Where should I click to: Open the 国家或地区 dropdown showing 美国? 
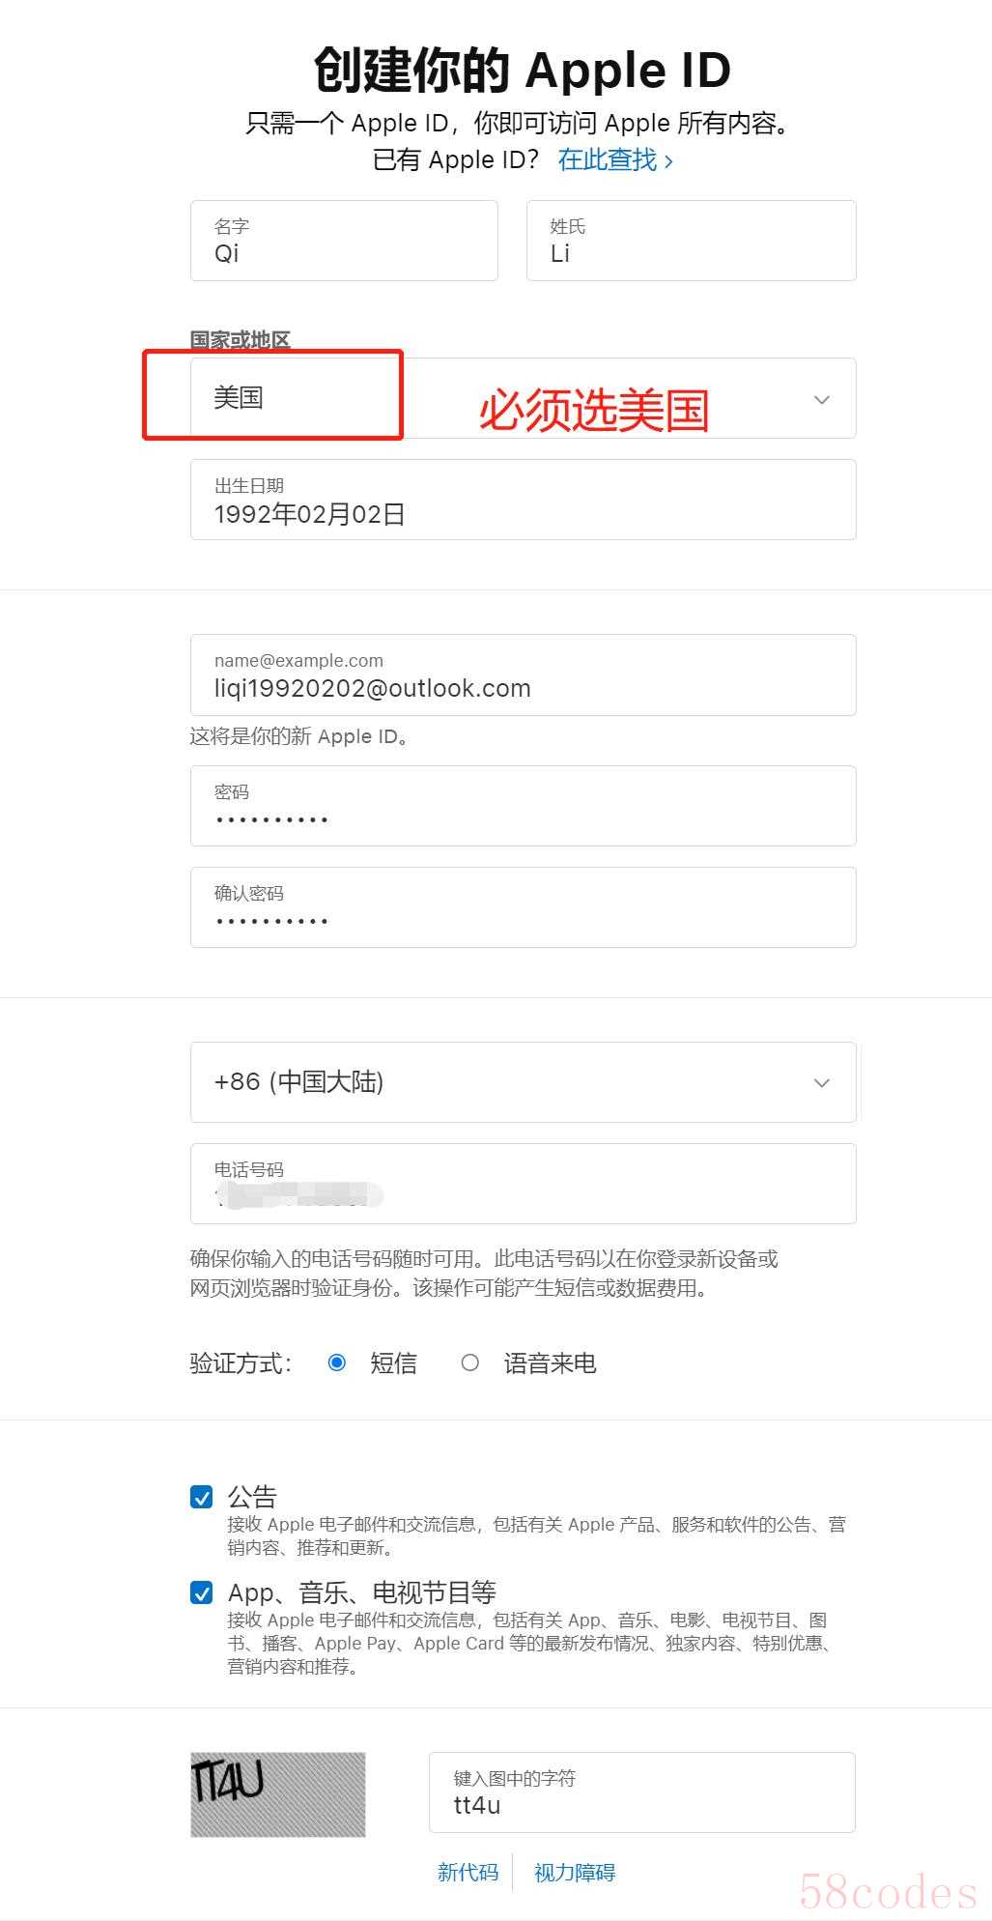(x=523, y=398)
